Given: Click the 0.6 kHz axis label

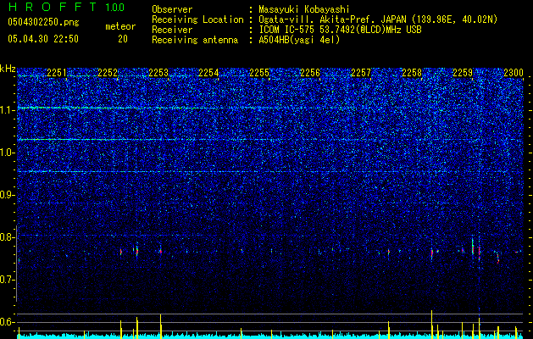Looking at the screenshot, I should point(7,322).
